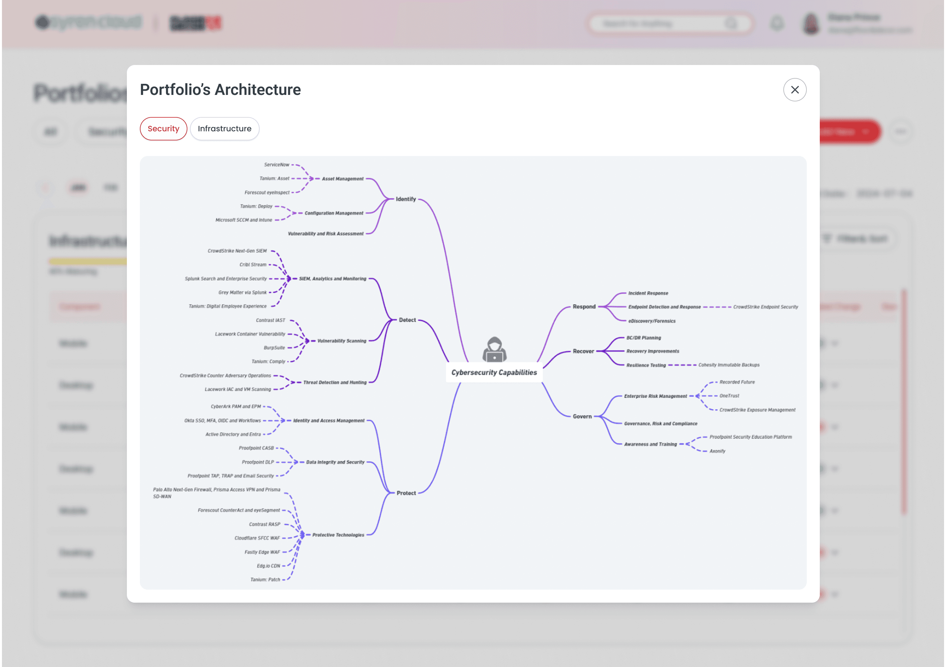Select CrowdStrike Endpoint Security node
The height and width of the screenshot is (667, 946).
click(765, 307)
